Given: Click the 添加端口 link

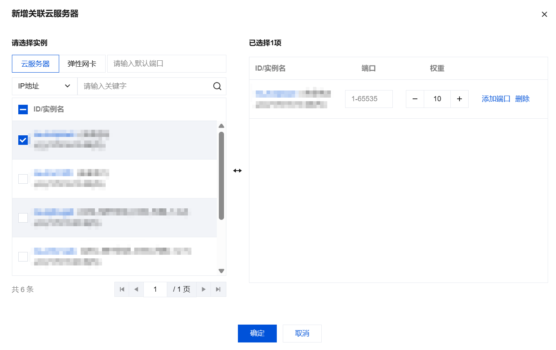Looking at the screenshot, I should (x=496, y=99).
